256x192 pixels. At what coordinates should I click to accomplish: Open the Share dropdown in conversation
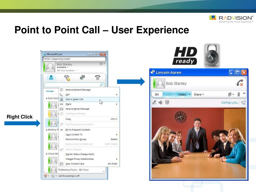(x=199, y=94)
